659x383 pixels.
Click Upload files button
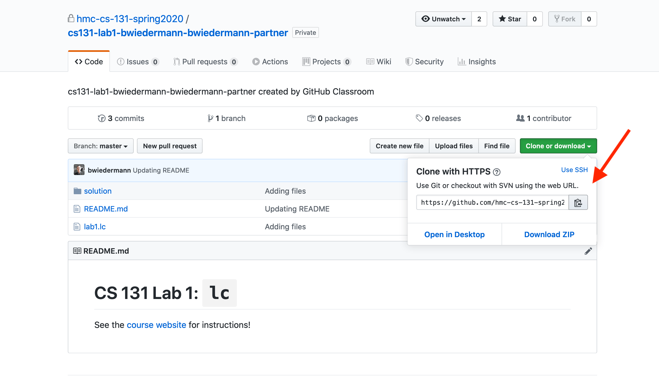pyautogui.click(x=454, y=146)
